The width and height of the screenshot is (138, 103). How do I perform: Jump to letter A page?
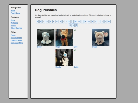[37, 22]
